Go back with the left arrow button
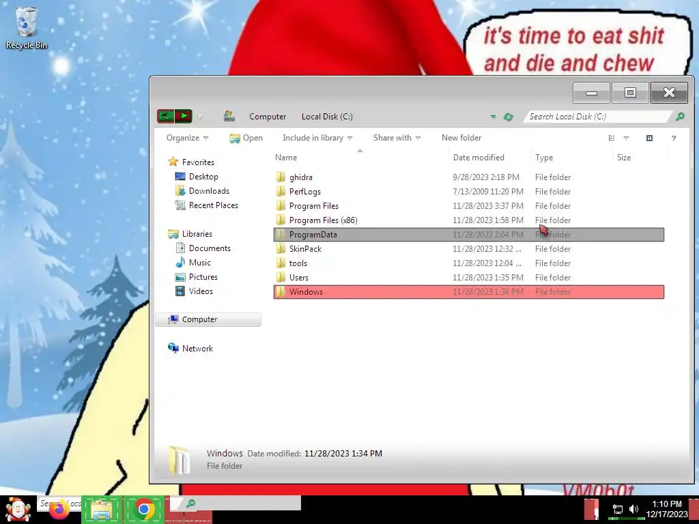699x524 pixels. 165,116
